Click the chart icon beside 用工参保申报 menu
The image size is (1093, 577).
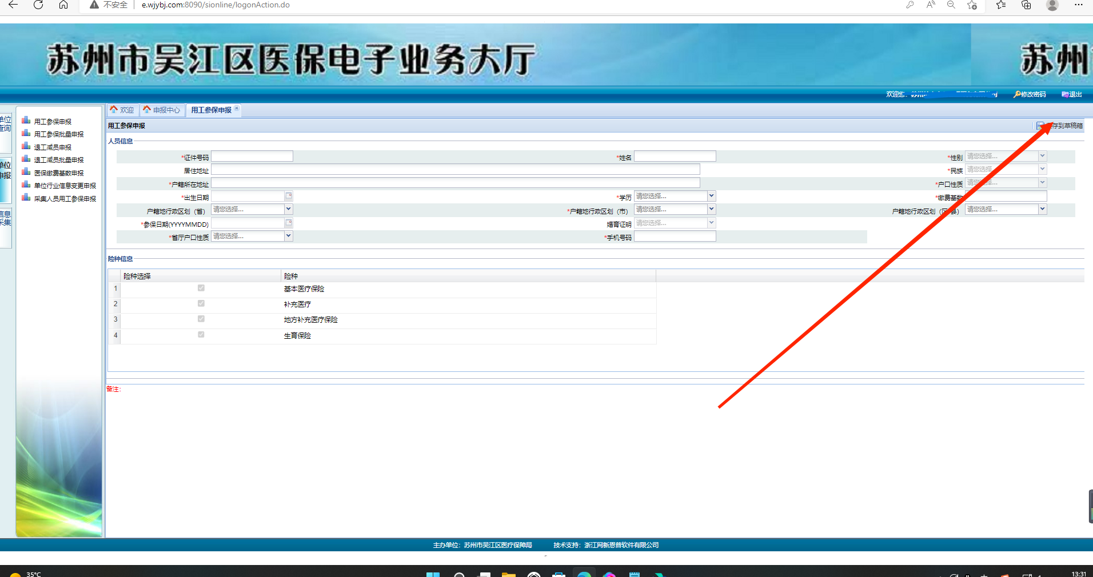pos(26,121)
